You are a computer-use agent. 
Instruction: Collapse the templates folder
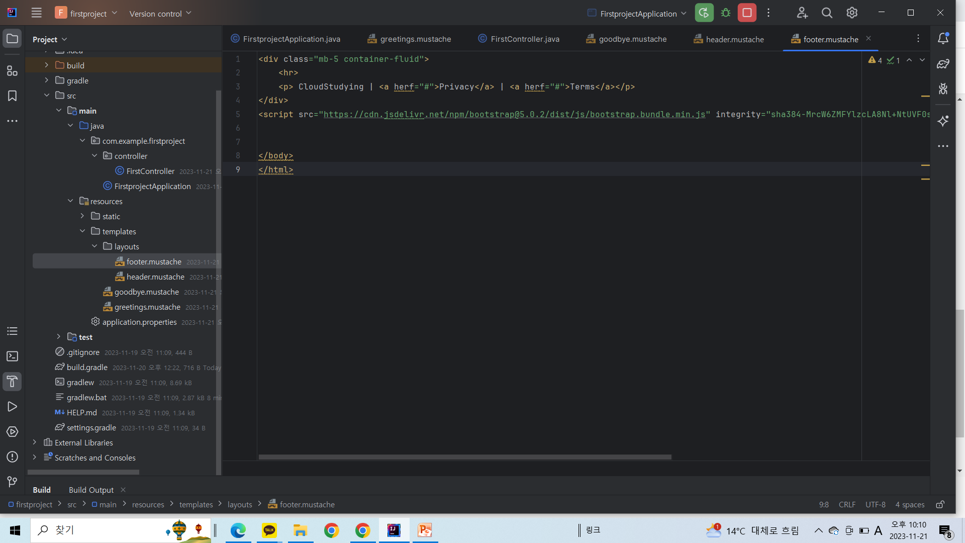[x=82, y=231]
